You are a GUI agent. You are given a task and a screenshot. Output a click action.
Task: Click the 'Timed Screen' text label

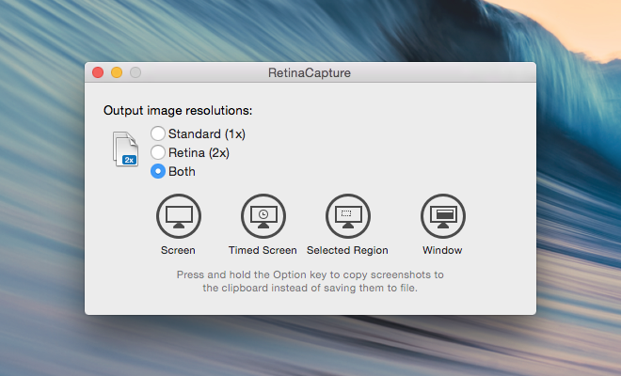[x=263, y=250]
